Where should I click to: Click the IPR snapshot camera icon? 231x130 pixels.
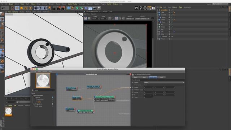152,18
